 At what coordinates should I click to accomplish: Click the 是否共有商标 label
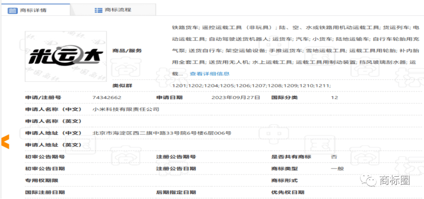(x=291, y=157)
